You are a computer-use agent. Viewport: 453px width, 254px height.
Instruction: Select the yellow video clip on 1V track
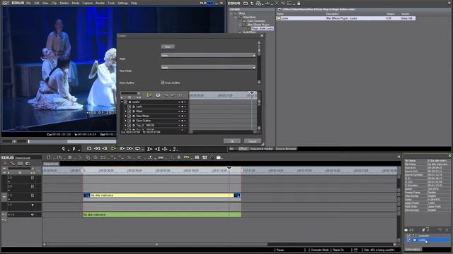(162, 195)
